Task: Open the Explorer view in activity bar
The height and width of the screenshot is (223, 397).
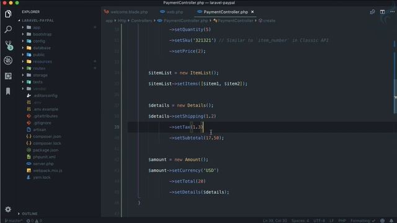Action: (x=8, y=14)
